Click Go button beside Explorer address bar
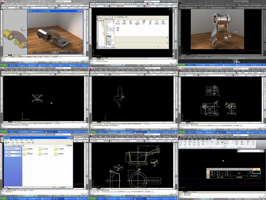 [x=70, y=145]
